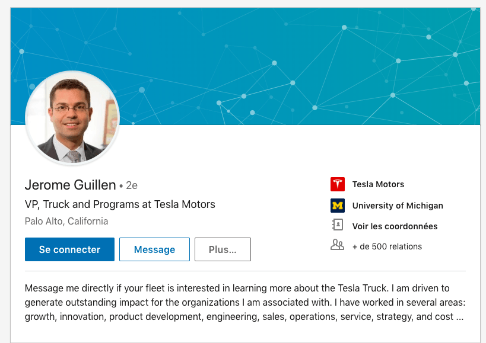Click the 'generate outstanding impact' summary line
This screenshot has width=486, height=343.
pos(245,303)
